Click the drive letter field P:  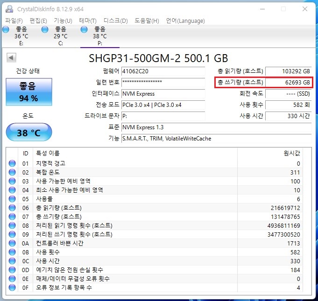pos(163,116)
